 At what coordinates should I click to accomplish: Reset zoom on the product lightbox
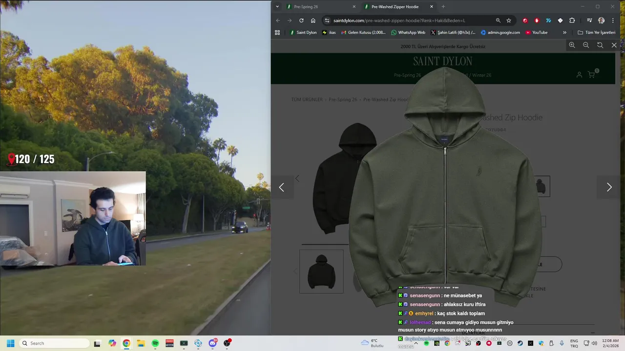[600, 45]
